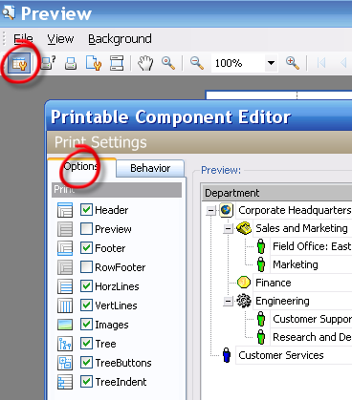352x400 pixels.
Task: Click the Images option icon
Action: click(x=65, y=325)
